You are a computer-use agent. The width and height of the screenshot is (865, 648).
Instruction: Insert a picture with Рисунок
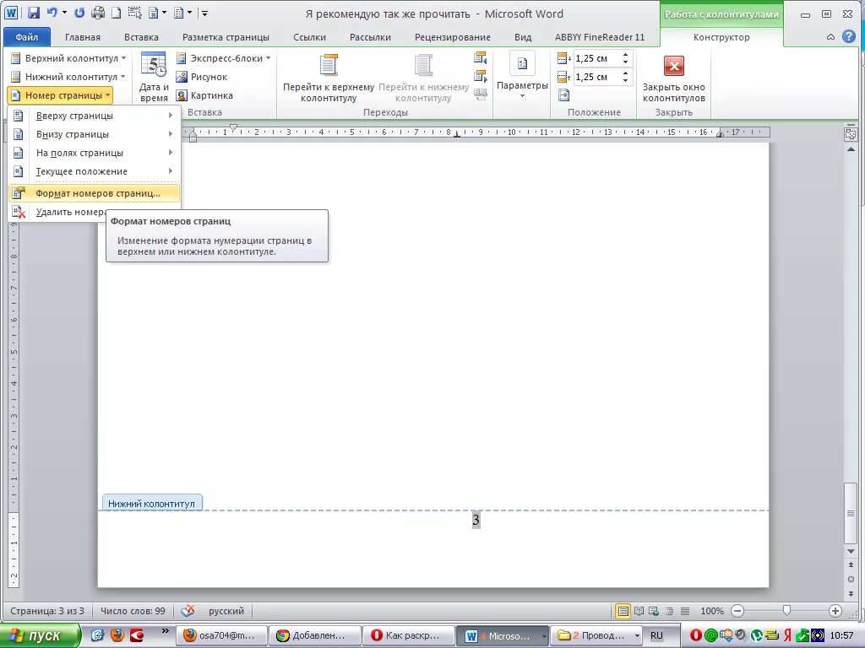pyautogui.click(x=201, y=77)
